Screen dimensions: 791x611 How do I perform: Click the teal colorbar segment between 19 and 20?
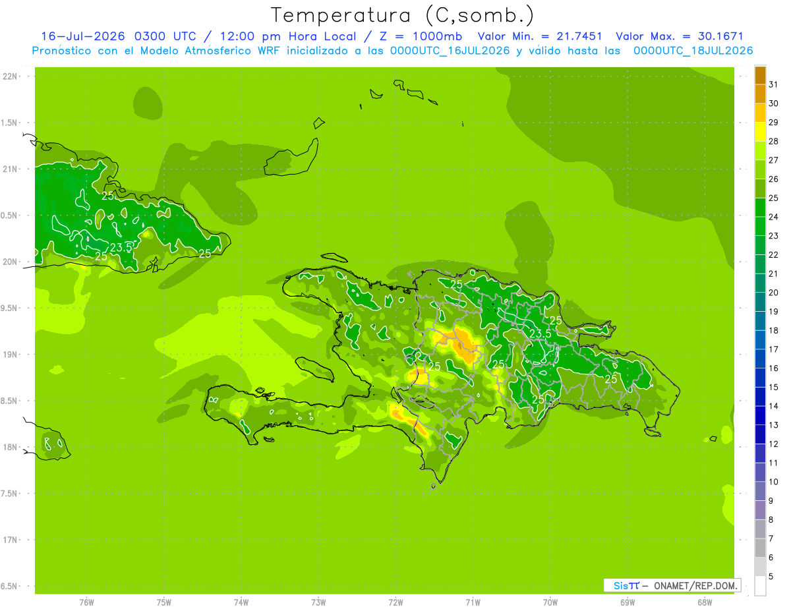click(x=760, y=302)
